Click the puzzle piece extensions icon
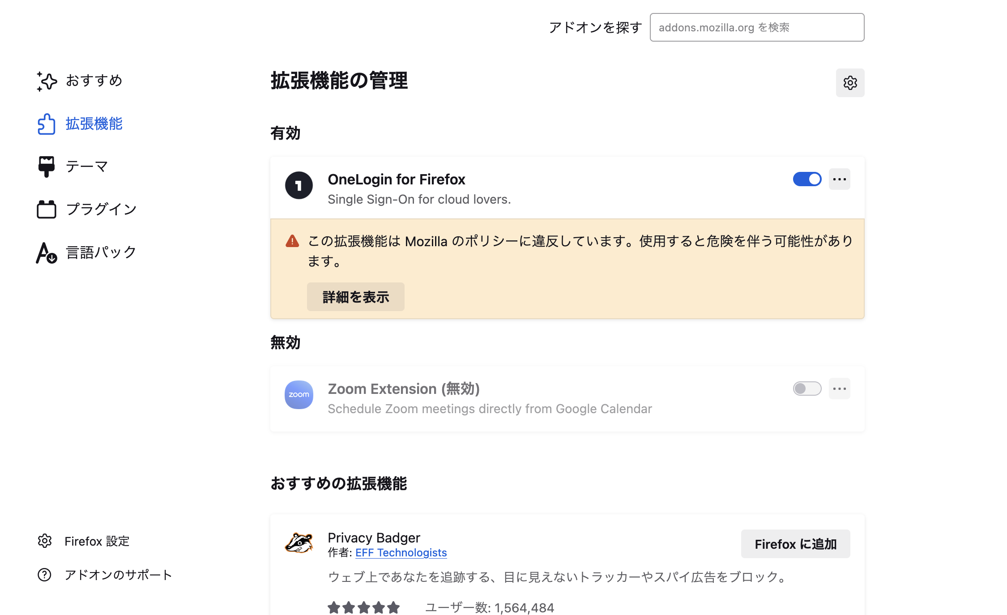Screen dimensions: 1007x615 point(47,124)
